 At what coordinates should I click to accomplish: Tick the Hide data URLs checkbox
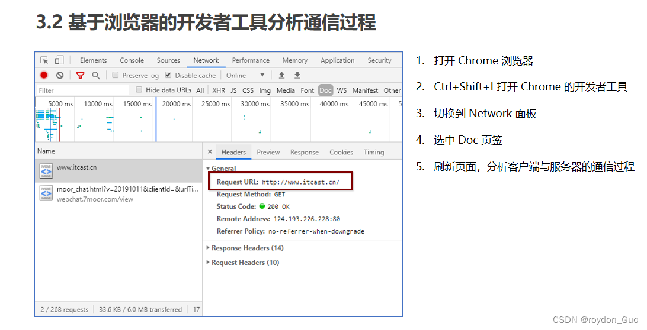[139, 89]
